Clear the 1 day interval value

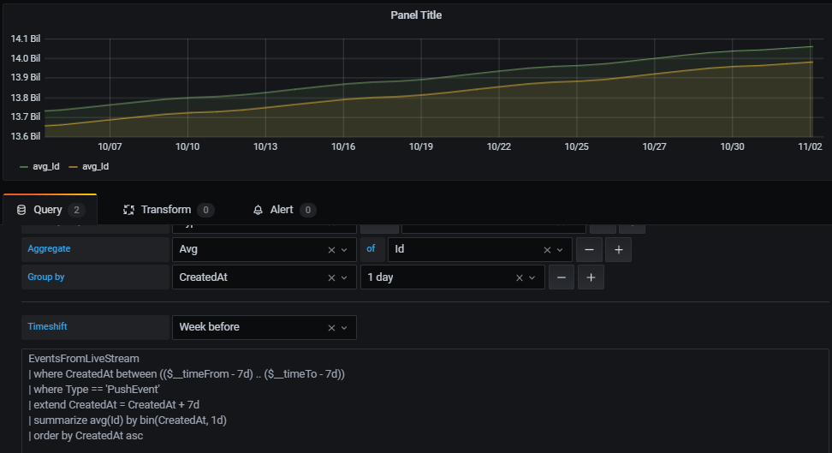coord(520,277)
